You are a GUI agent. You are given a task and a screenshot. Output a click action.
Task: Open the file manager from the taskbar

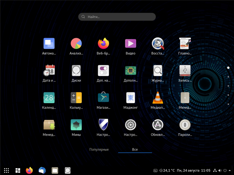(55, 170)
